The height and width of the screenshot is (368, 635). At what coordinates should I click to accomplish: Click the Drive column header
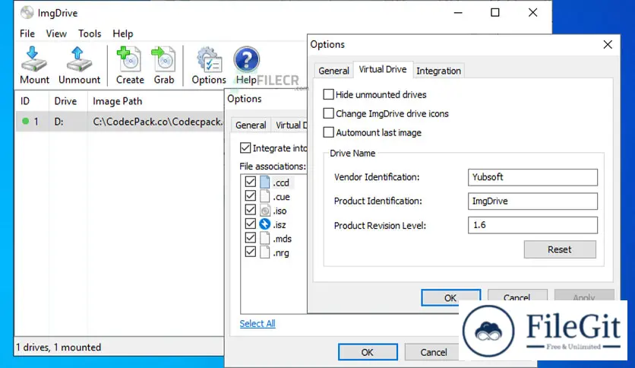point(68,101)
